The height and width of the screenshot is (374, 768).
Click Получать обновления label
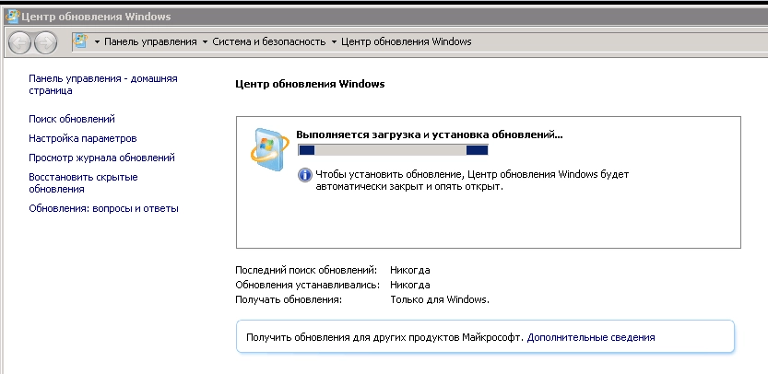point(289,299)
